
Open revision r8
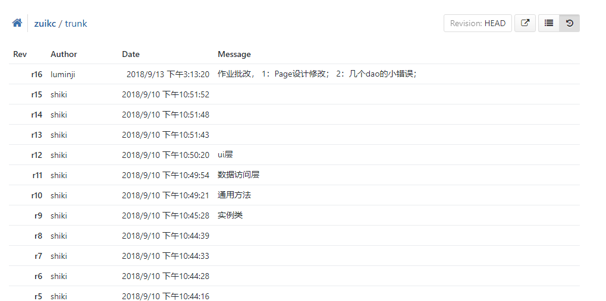[38, 236]
